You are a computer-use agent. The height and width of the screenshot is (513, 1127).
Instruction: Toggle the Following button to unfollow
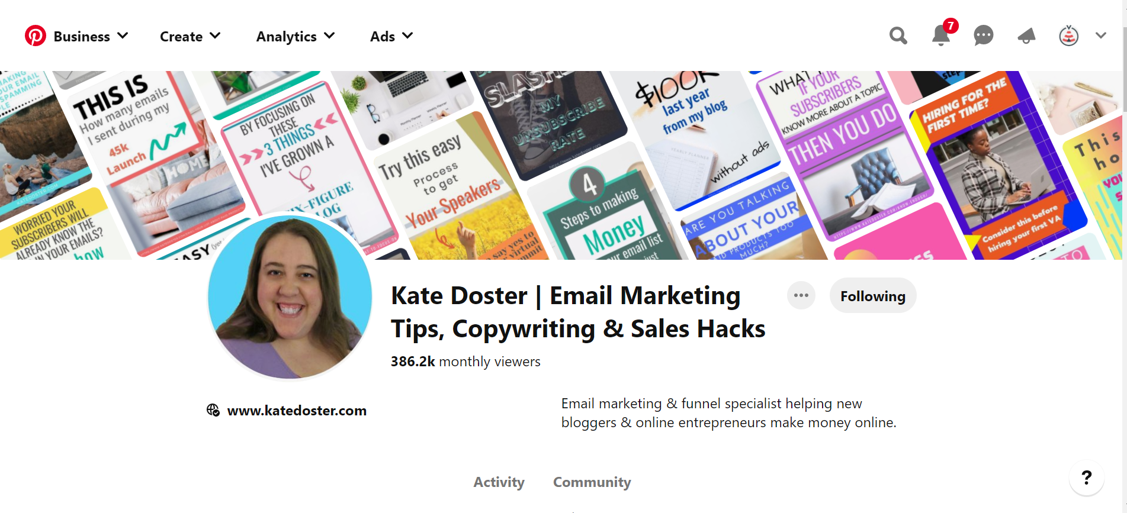click(873, 296)
